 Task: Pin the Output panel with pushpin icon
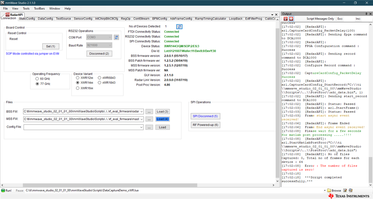(x=366, y=14)
